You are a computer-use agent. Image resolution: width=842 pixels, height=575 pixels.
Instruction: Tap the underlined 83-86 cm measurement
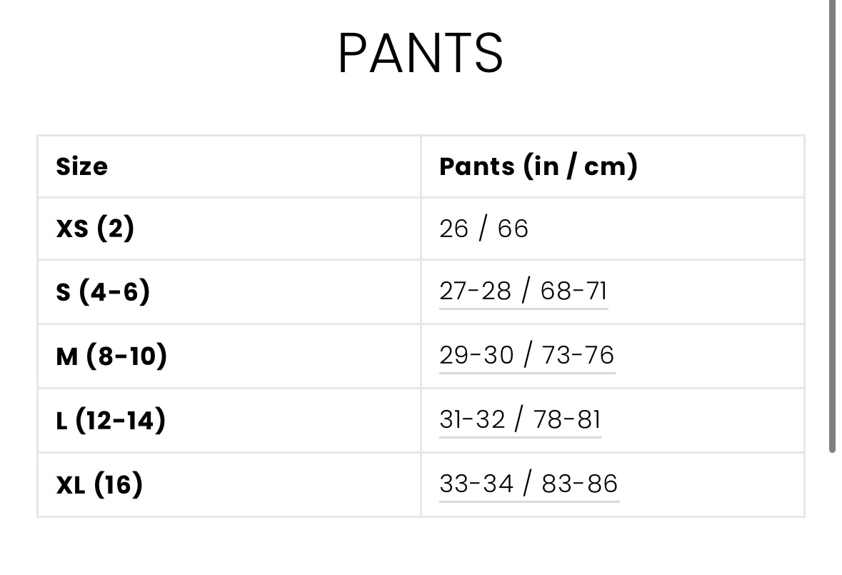pyautogui.click(x=579, y=484)
